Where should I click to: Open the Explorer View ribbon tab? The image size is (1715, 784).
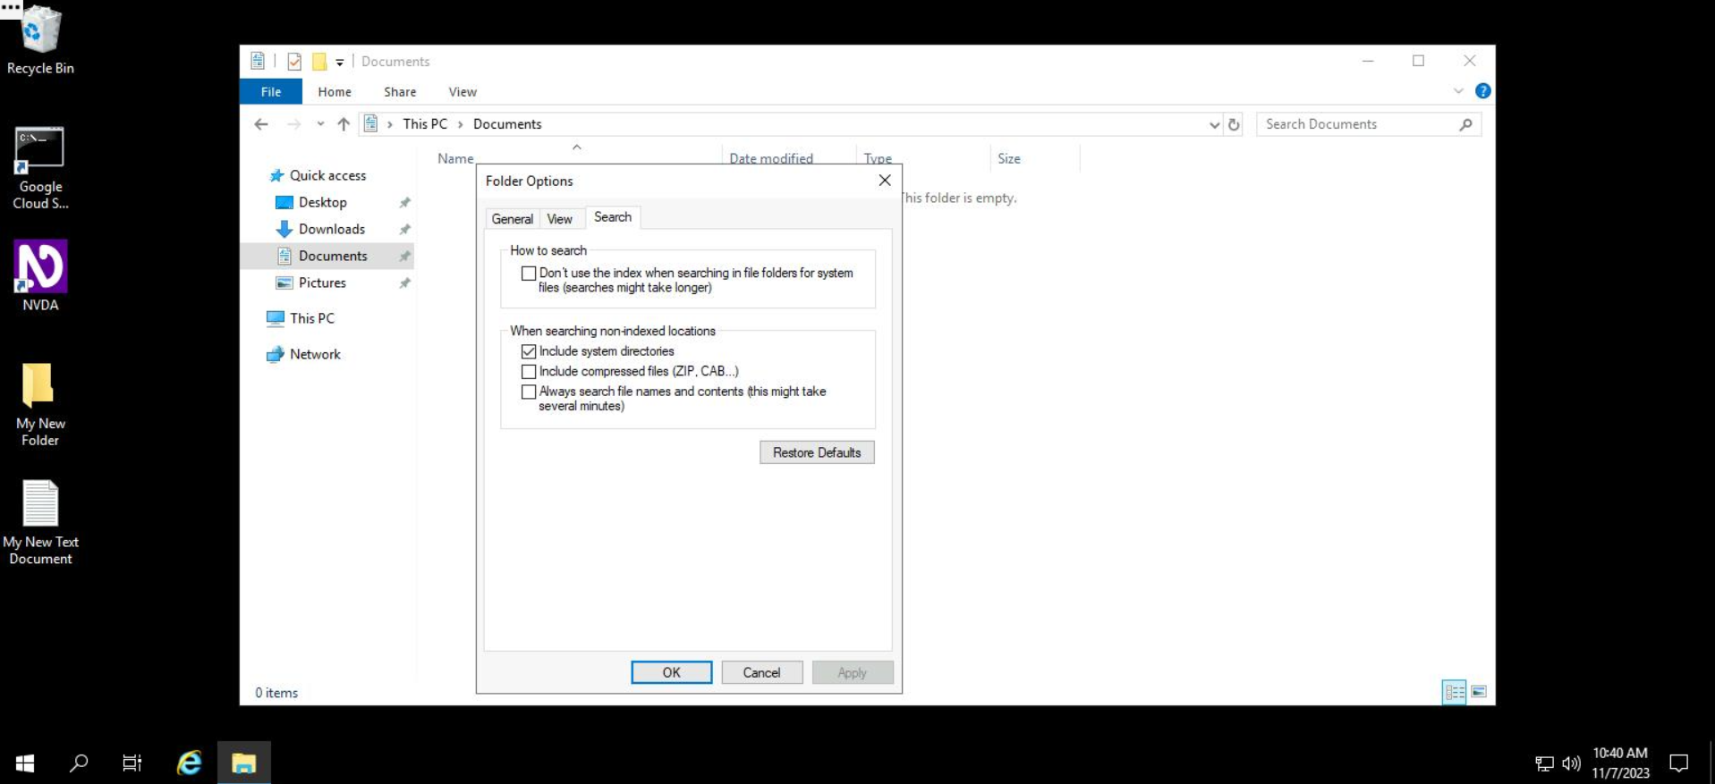pyautogui.click(x=463, y=92)
